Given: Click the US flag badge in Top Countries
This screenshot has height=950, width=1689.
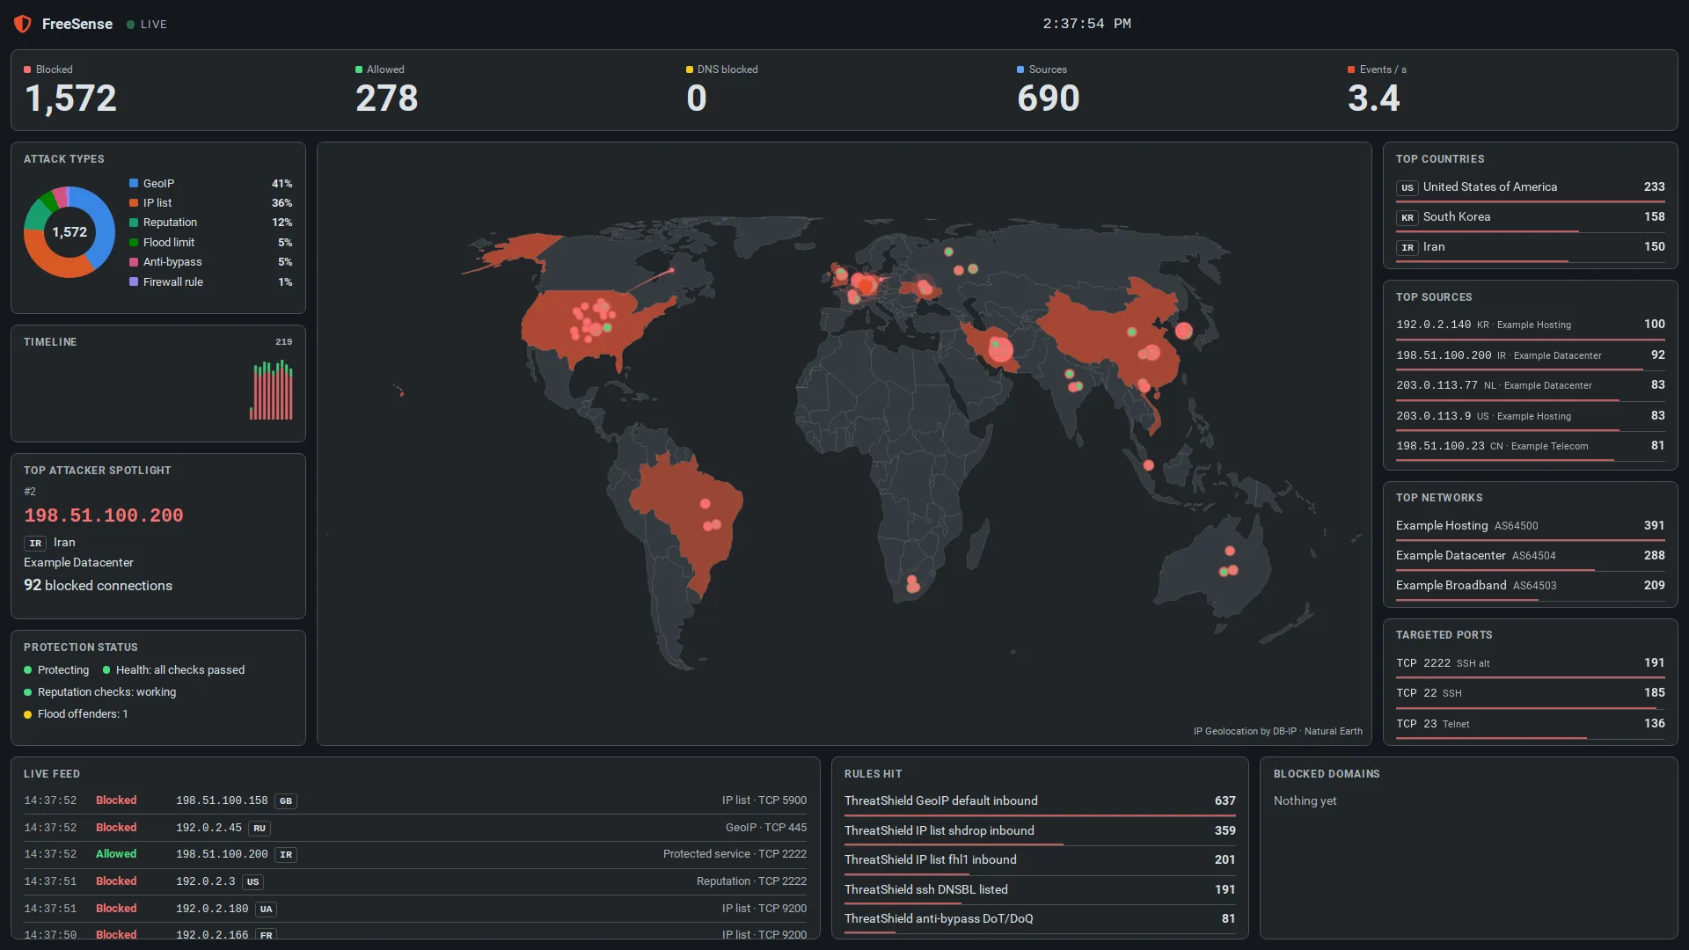Looking at the screenshot, I should (x=1407, y=187).
